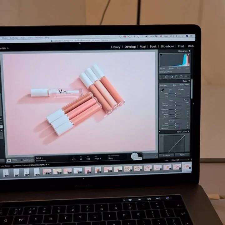Click Preset 1 white balance value

97,158
